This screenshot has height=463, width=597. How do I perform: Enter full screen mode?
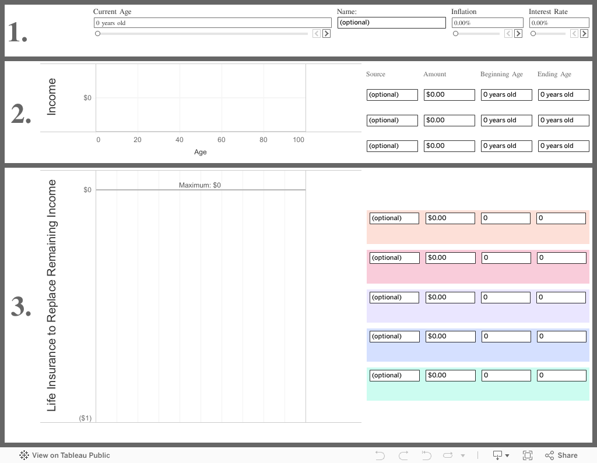click(x=528, y=455)
